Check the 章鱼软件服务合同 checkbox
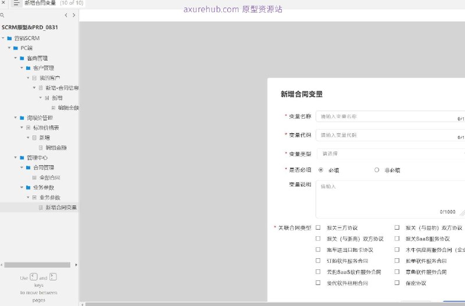The width and height of the screenshot is (465, 306). pyautogui.click(x=397, y=272)
